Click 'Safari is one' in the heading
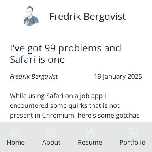This screenshot has width=152, height=152. (x=37, y=60)
